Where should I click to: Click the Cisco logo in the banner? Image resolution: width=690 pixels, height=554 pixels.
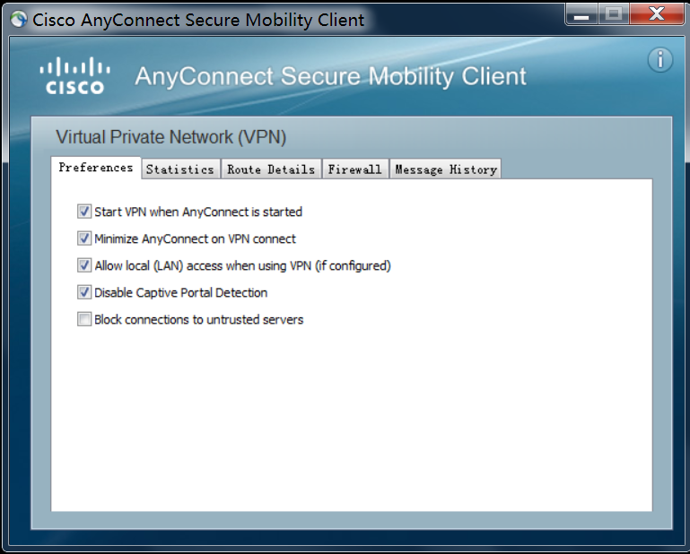tap(74, 75)
